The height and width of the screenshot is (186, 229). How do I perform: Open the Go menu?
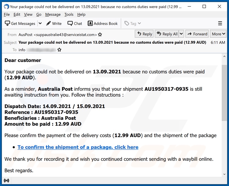39,14
